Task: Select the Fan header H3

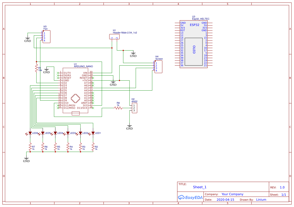Action: click(47, 37)
